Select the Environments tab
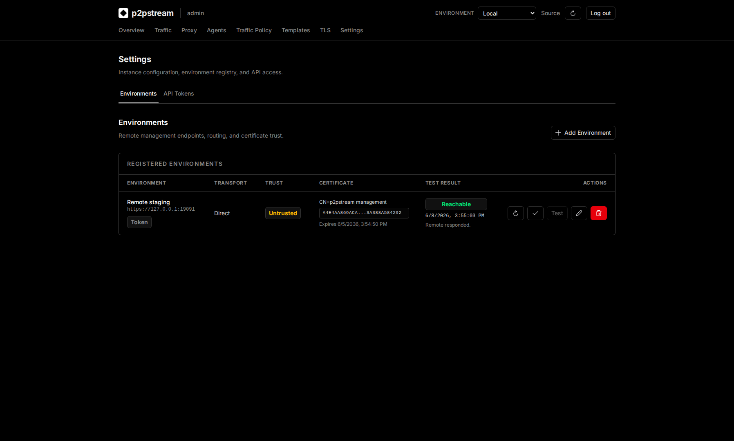 138,94
